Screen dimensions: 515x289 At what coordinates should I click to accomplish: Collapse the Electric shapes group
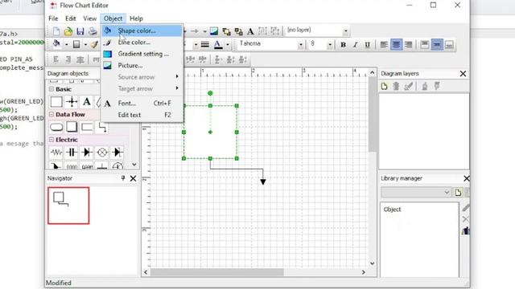point(51,140)
